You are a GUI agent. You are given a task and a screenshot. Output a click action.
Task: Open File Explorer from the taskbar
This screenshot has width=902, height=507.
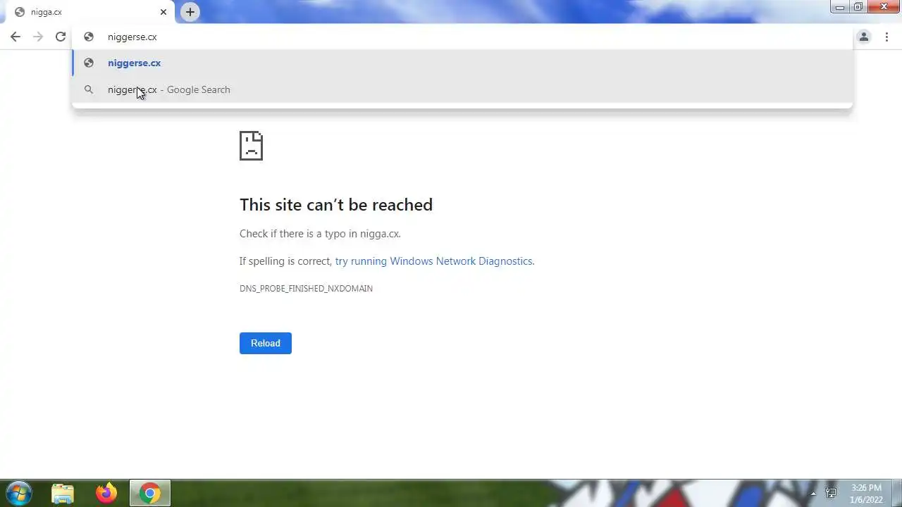[63, 493]
